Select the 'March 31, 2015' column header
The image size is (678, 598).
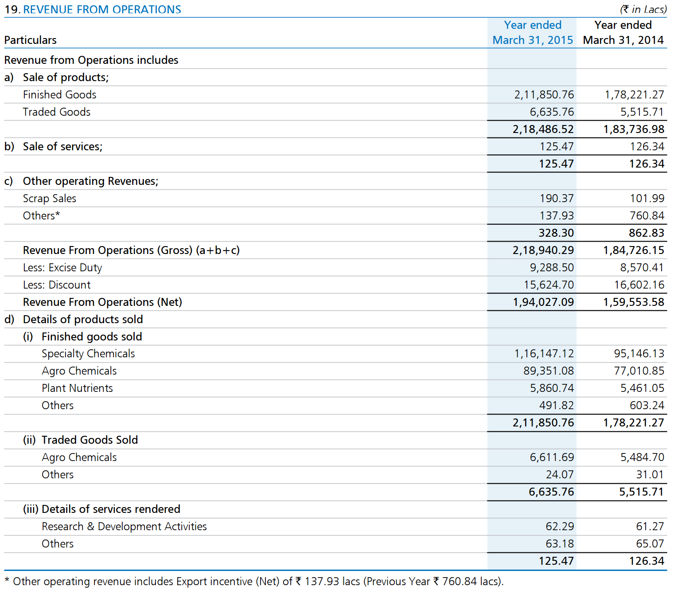(x=533, y=40)
